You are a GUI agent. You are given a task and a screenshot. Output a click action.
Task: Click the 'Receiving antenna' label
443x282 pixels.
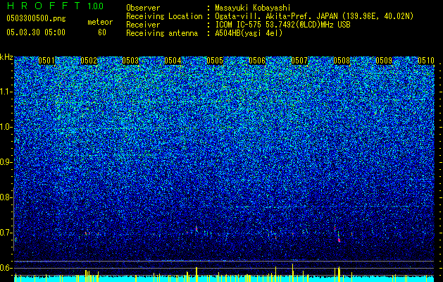[162, 33]
